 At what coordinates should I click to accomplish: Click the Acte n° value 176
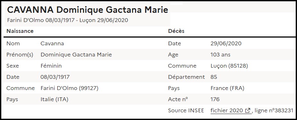(215, 99)
